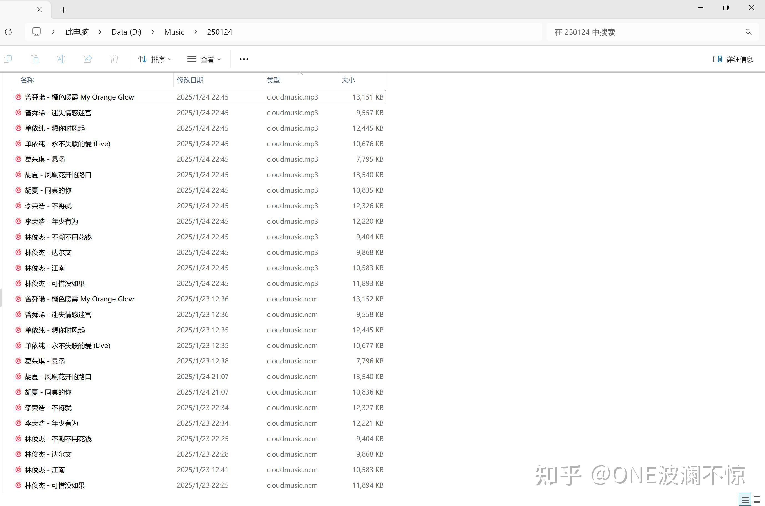
Task: Navigate to Data (D:) via the breadcrumb
Action: pyautogui.click(x=126, y=32)
